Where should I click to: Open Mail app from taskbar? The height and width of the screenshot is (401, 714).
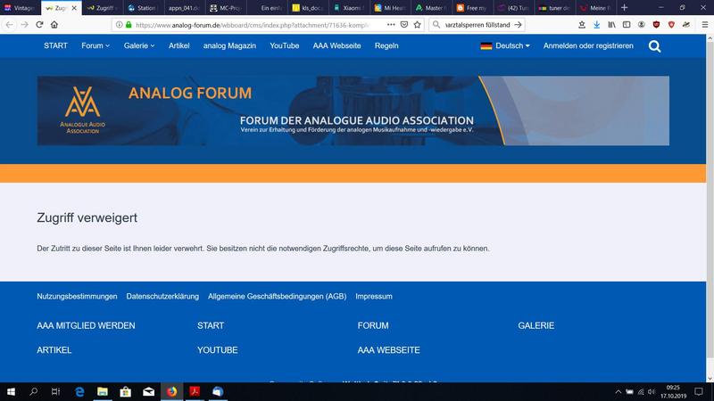pos(148,391)
